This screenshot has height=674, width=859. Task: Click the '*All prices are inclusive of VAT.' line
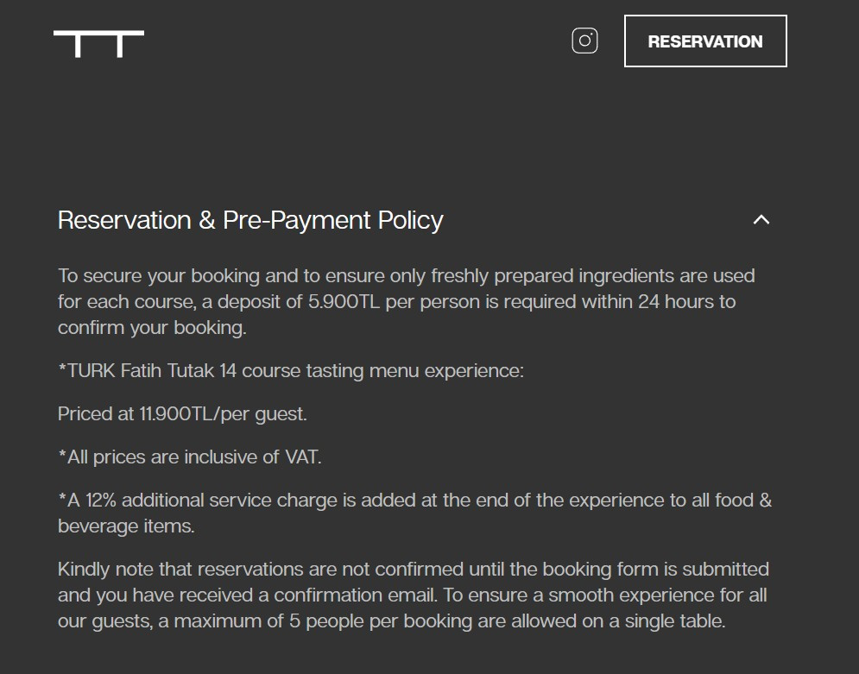pyautogui.click(x=190, y=457)
